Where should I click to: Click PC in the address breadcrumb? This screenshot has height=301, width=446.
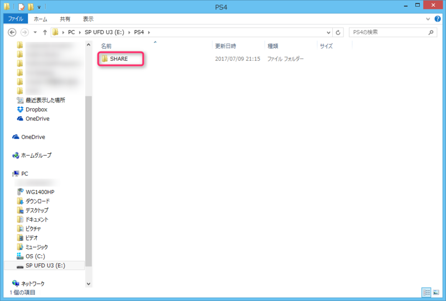(x=71, y=32)
